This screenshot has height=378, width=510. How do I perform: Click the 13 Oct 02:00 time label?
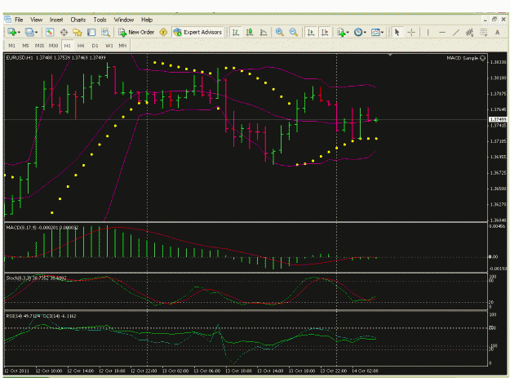[x=175, y=371]
